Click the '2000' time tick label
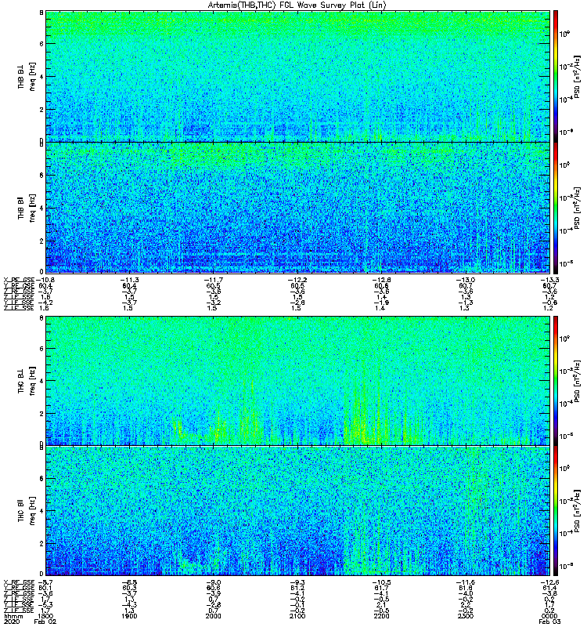The height and width of the screenshot is (627, 587). pos(213,616)
